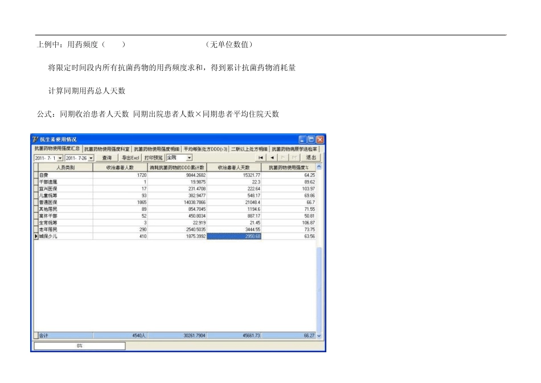Screen dimensions: 541x383
Task: Click cell value 1875.3992
Action: tap(196, 236)
